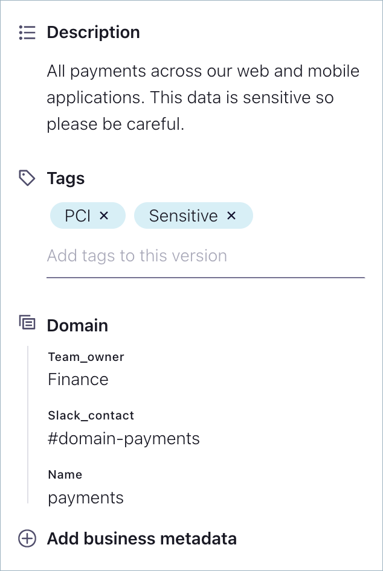Click the Description section heading
The height and width of the screenshot is (571, 383).
click(93, 32)
